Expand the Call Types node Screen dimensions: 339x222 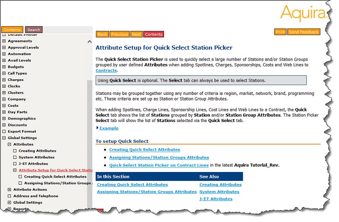pos(4,73)
